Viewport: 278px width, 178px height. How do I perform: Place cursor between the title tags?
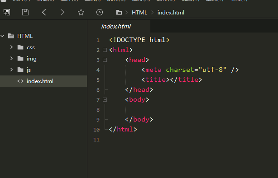coord(170,80)
